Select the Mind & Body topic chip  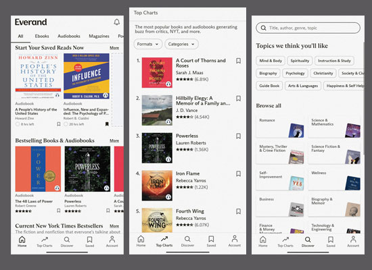click(271, 61)
